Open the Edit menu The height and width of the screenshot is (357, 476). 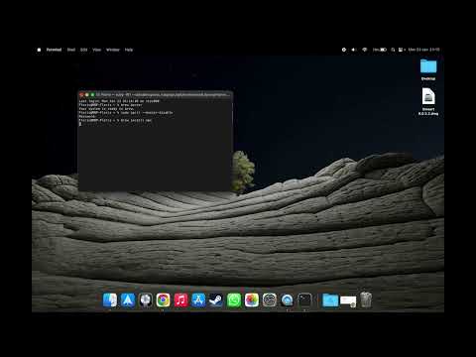pyautogui.click(x=84, y=50)
